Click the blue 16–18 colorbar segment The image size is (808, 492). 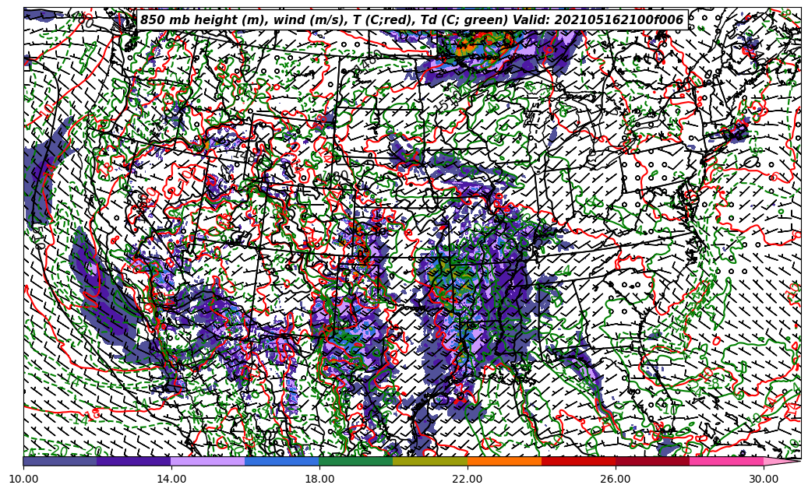tap(282, 461)
